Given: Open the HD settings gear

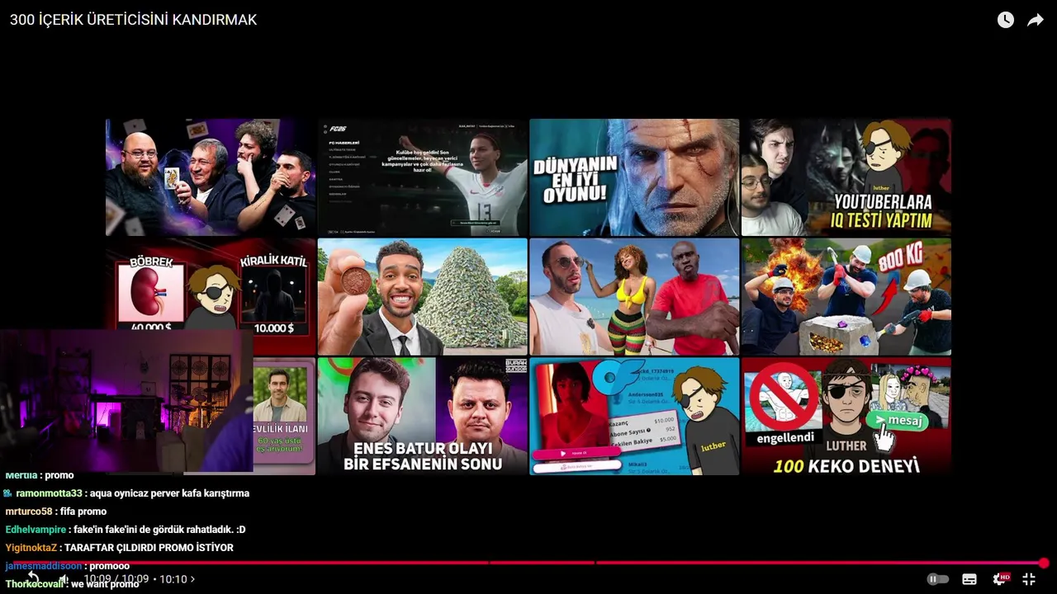Looking at the screenshot, I should click(x=1001, y=579).
